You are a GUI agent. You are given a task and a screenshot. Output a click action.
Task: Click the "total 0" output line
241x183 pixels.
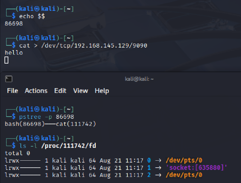click(17, 153)
